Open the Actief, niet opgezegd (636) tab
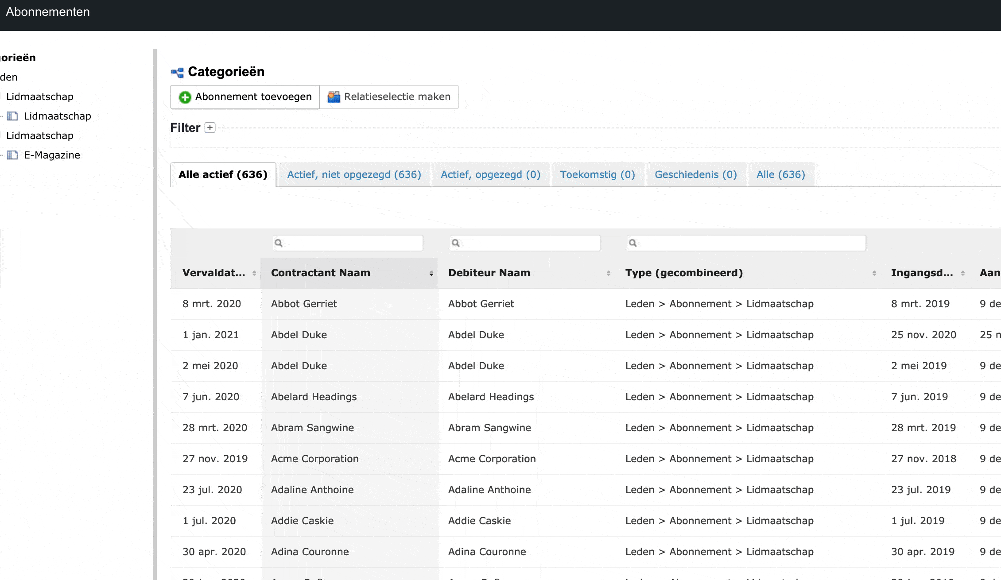 354,174
